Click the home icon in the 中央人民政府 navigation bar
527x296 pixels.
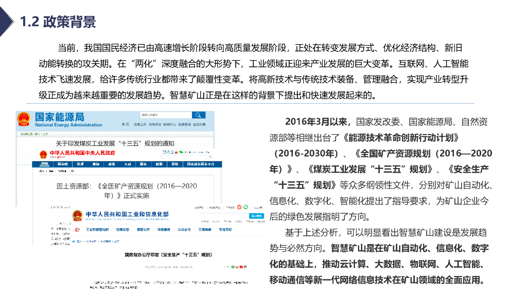pyautogui.click(x=44, y=163)
